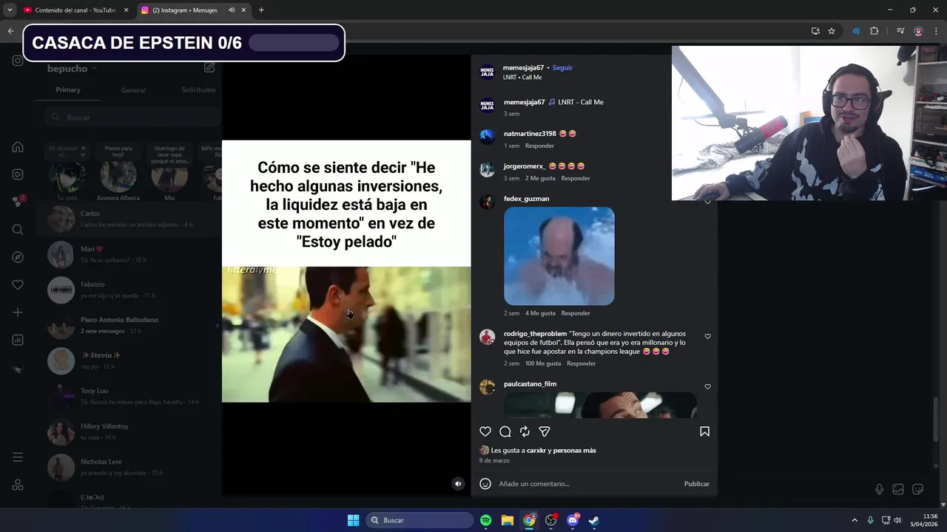
Task: Reply to fedex_guzman's comment
Action: click(576, 313)
